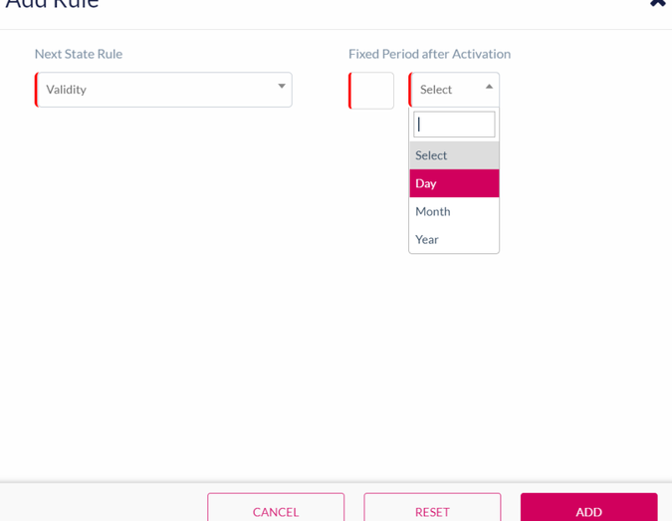Pick Month as the period unit
Image resolution: width=672 pixels, height=521 pixels.
454,211
